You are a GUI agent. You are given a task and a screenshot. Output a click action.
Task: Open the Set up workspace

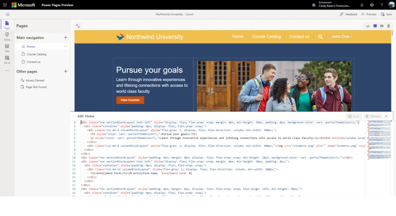pos(7,59)
